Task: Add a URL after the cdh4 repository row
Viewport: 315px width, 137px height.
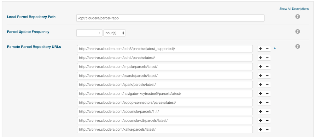Action: (260, 58)
